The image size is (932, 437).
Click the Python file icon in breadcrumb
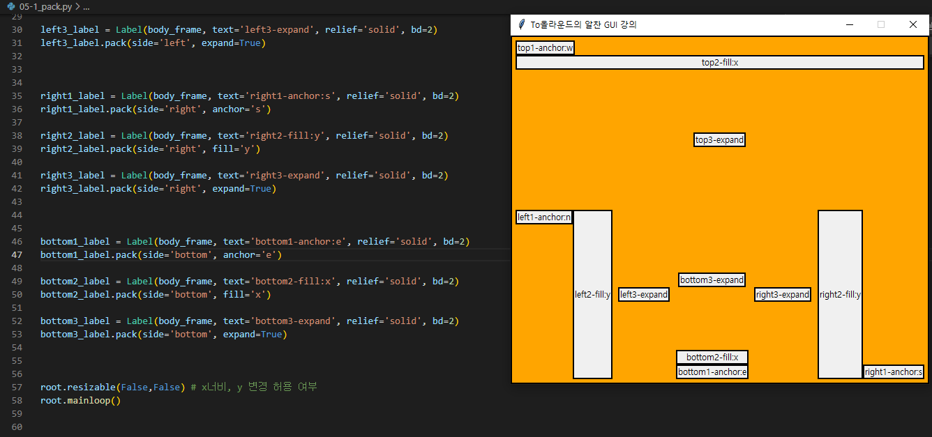[11, 6]
